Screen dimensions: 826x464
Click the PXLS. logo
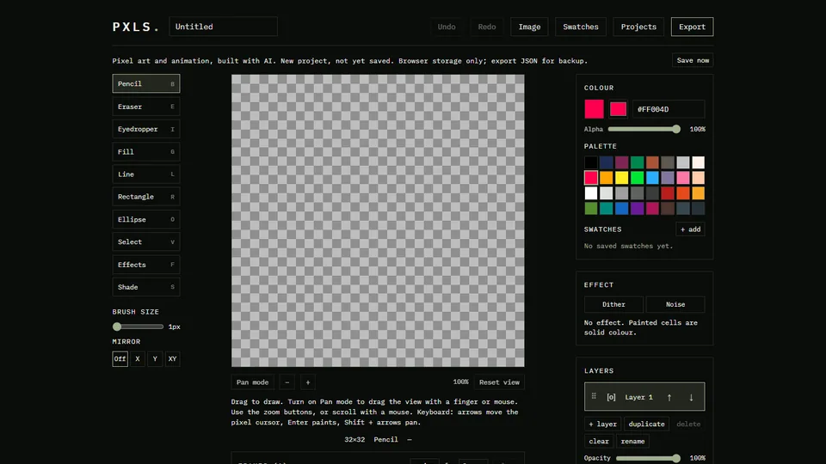click(x=135, y=27)
